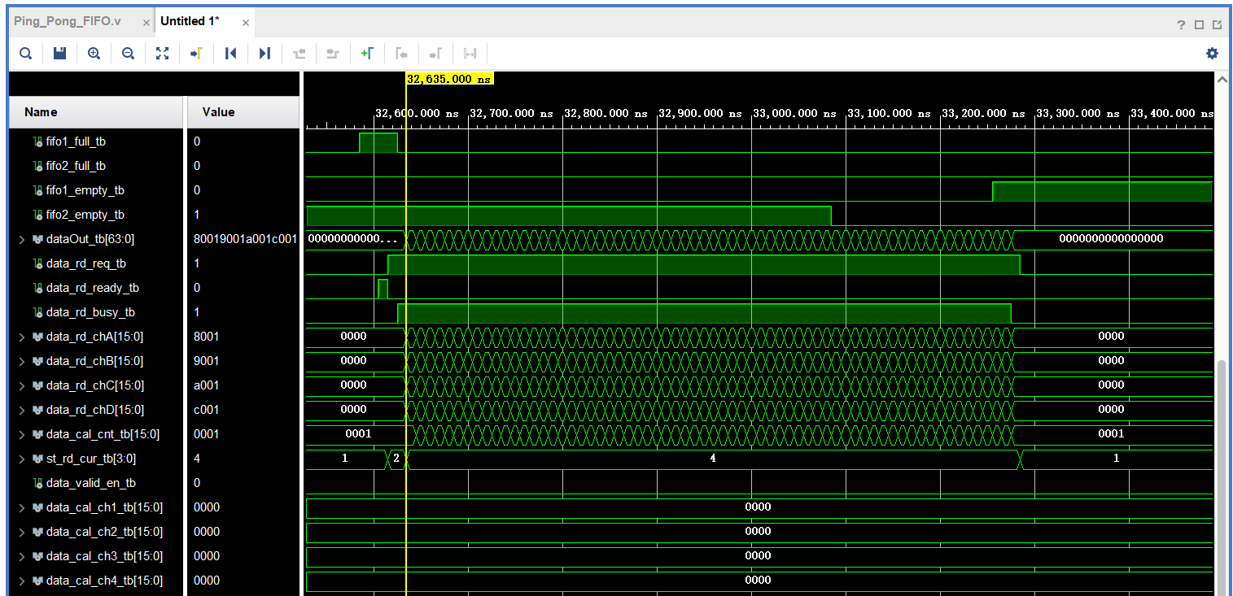Expand data_rd_chA[15:0] bus
The height and width of the screenshot is (596, 1233).
[x=21, y=337]
